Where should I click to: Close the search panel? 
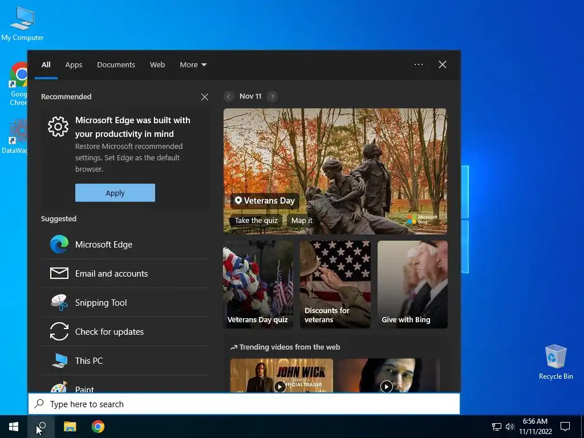pyautogui.click(x=443, y=64)
